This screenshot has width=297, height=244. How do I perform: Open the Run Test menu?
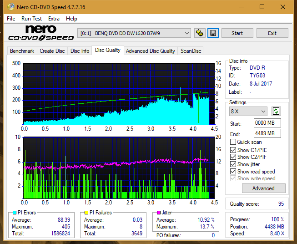click(31, 19)
